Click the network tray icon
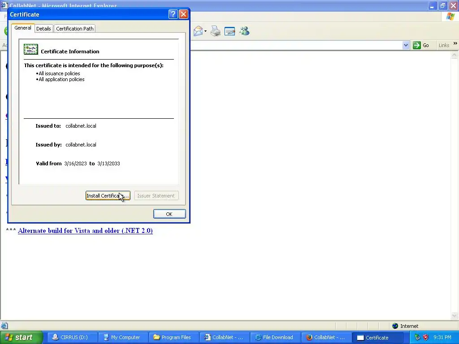 click(417, 337)
